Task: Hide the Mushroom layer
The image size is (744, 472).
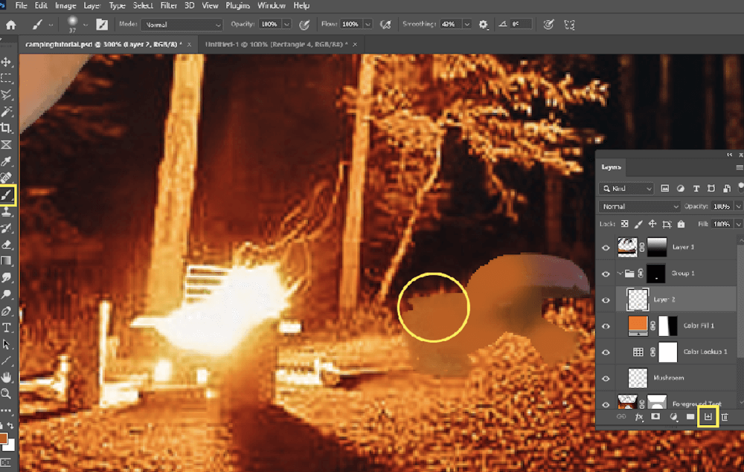Action: (606, 378)
